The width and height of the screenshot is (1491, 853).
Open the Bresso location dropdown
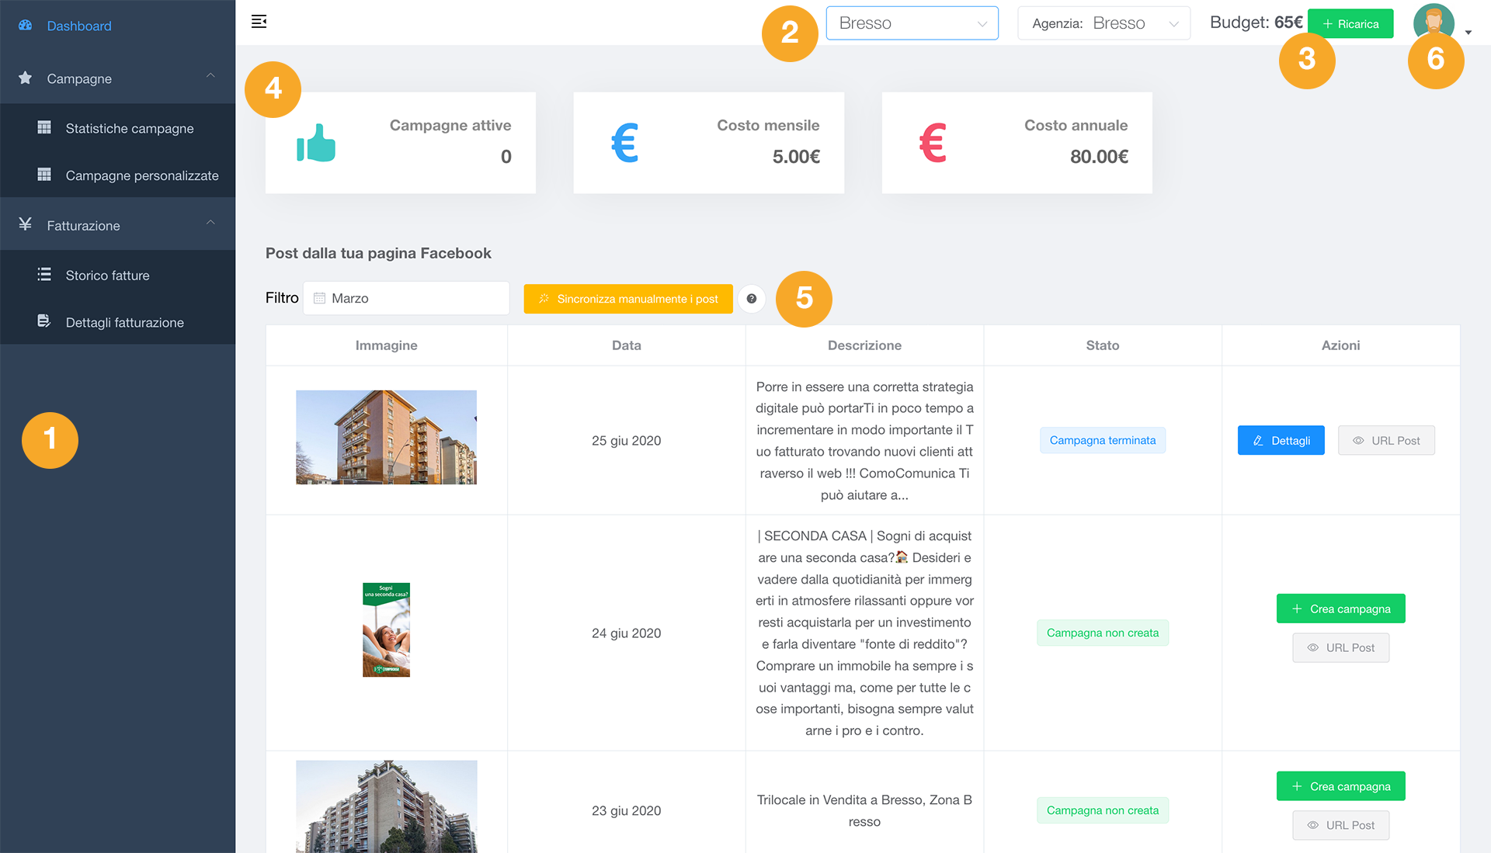click(912, 23)
